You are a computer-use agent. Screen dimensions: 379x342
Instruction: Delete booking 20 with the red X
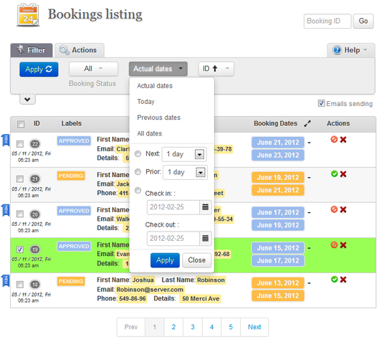pos(343,209)
